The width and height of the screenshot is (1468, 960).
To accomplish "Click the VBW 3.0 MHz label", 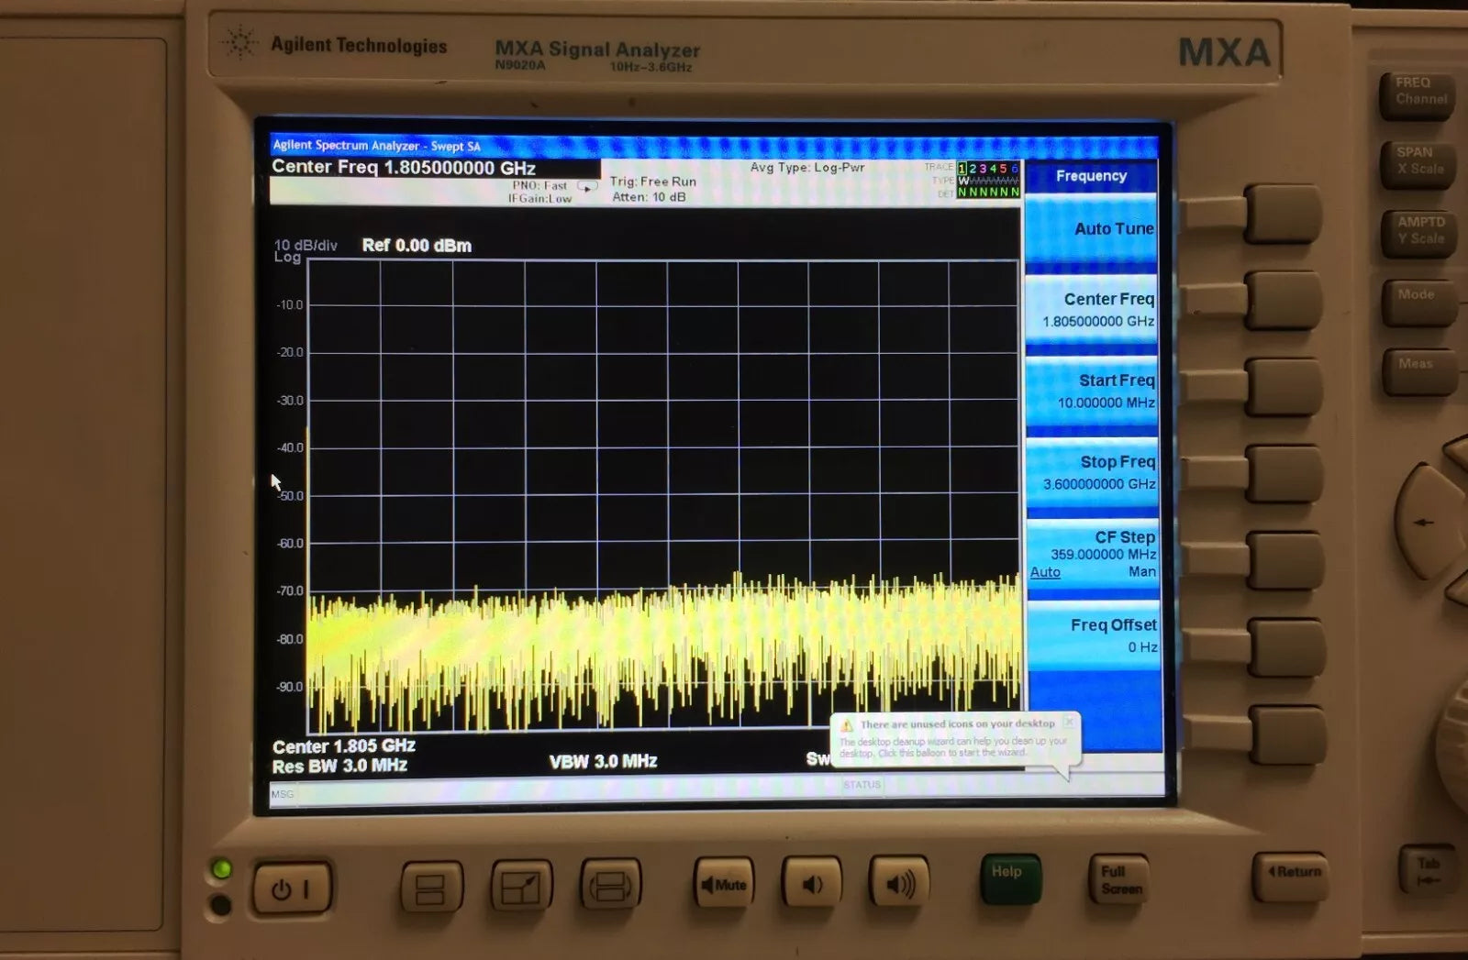I will 603,761.
